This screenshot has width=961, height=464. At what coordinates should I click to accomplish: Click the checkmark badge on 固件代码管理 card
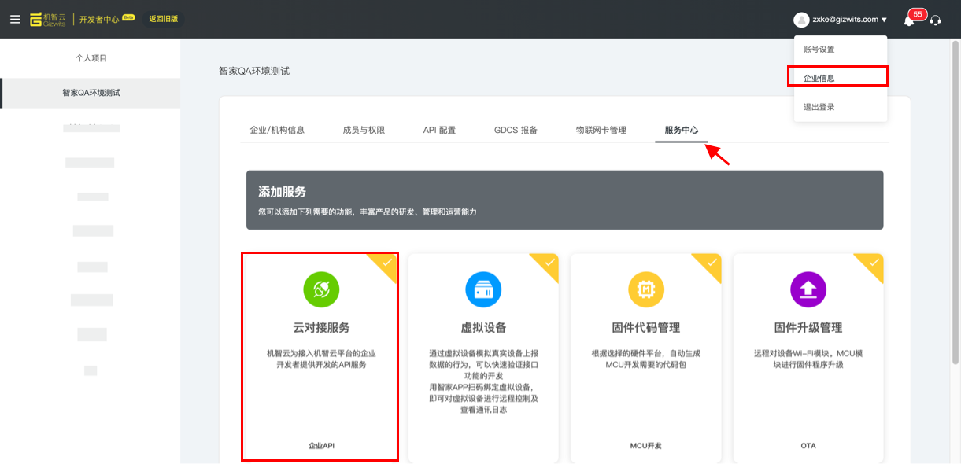[x=711, y=263]
